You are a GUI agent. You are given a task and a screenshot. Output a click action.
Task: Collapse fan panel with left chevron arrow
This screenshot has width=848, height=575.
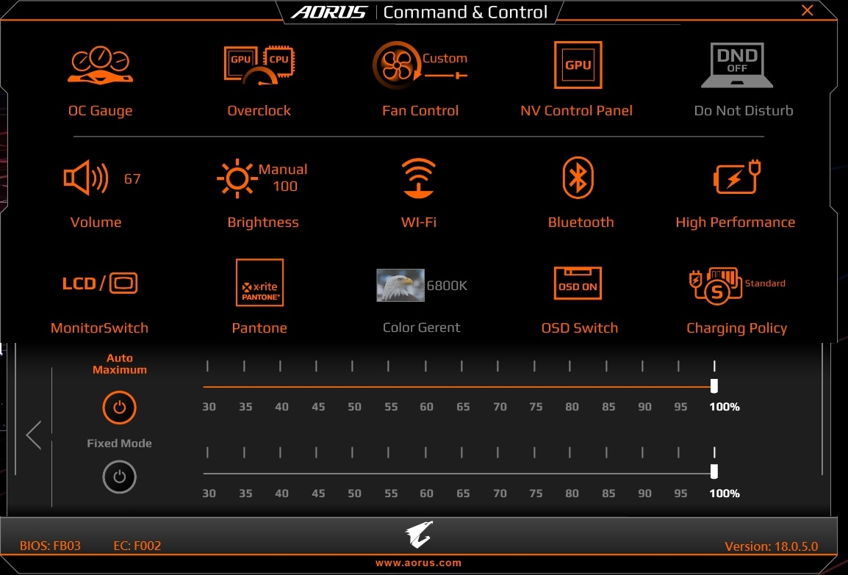(34, 435)
